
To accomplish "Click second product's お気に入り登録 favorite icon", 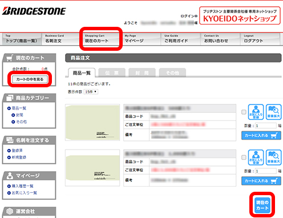I will 256,158.
